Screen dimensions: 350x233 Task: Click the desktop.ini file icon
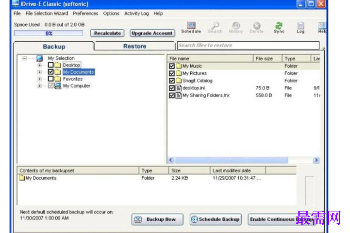pyautogui.click(x=178, y=88)
